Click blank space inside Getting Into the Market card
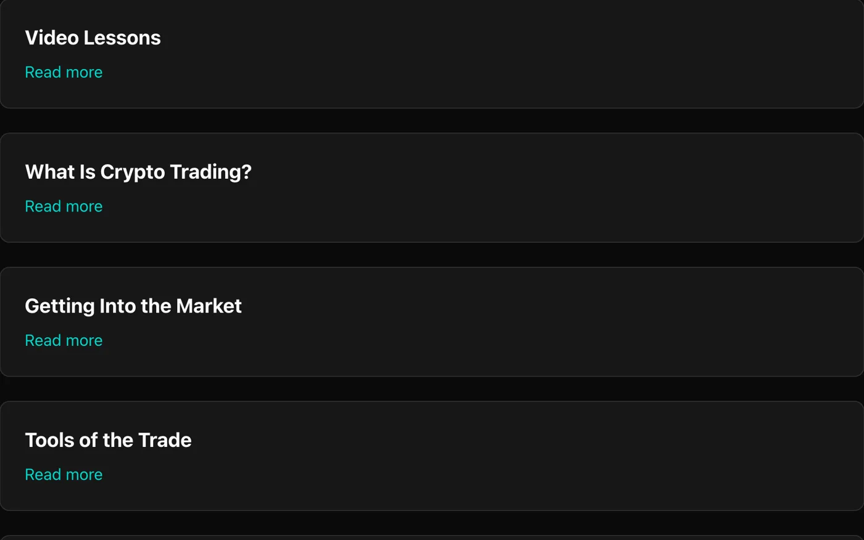 [494, 322]
